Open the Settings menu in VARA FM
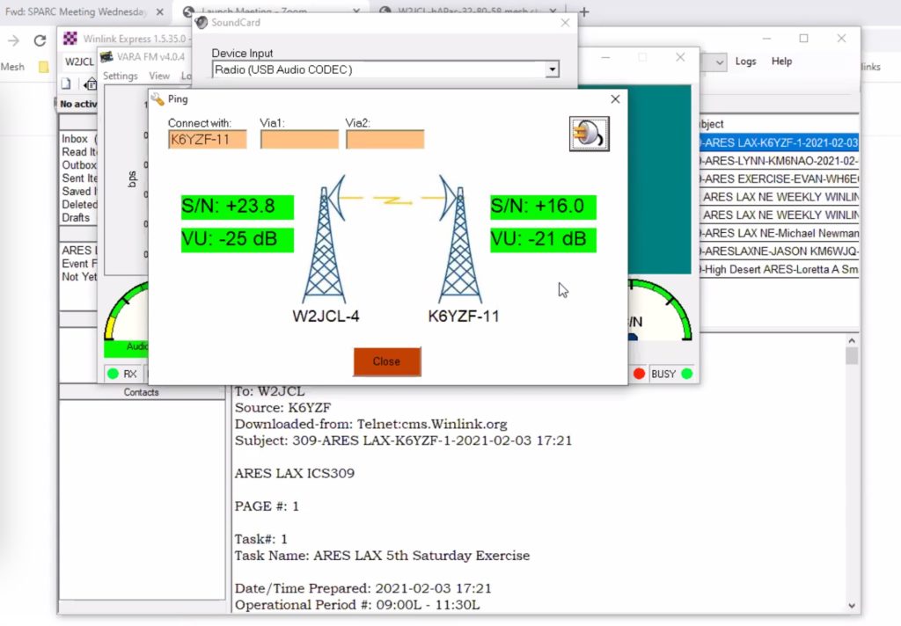This screenshot has height=626, width=901. click(120, 76)
